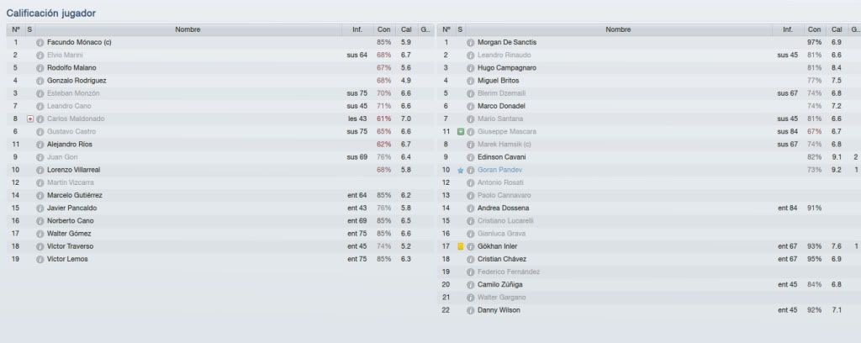Sort right table by Cal column header
Viewport: 861px width, 343px height.
(837, 29)
